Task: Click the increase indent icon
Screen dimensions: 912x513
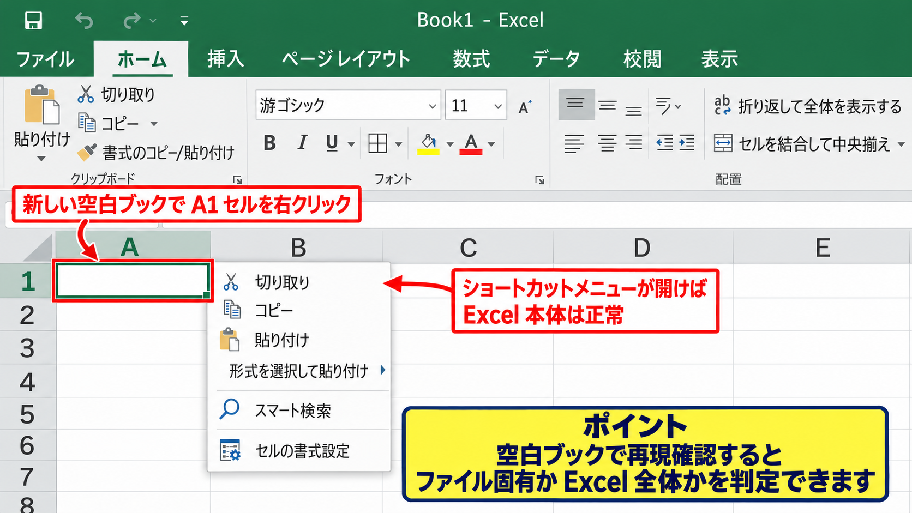Action: point(687,143)
